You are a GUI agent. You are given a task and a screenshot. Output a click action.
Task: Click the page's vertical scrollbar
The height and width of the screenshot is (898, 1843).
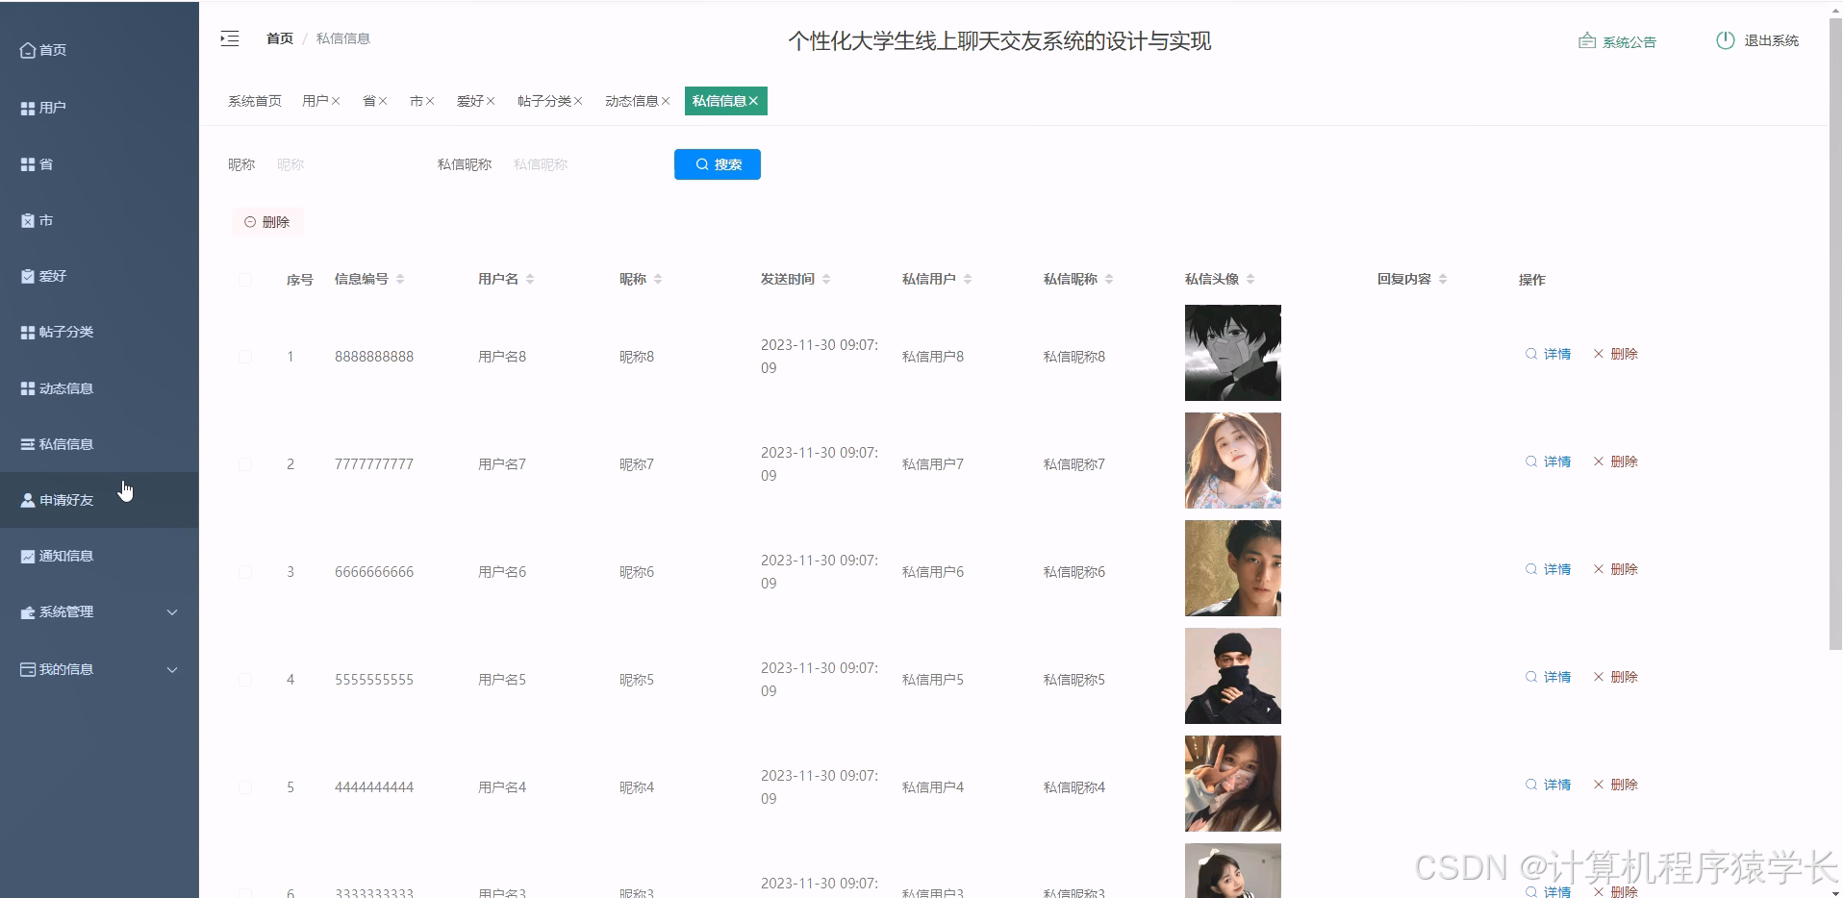(x=1835, y=332)
